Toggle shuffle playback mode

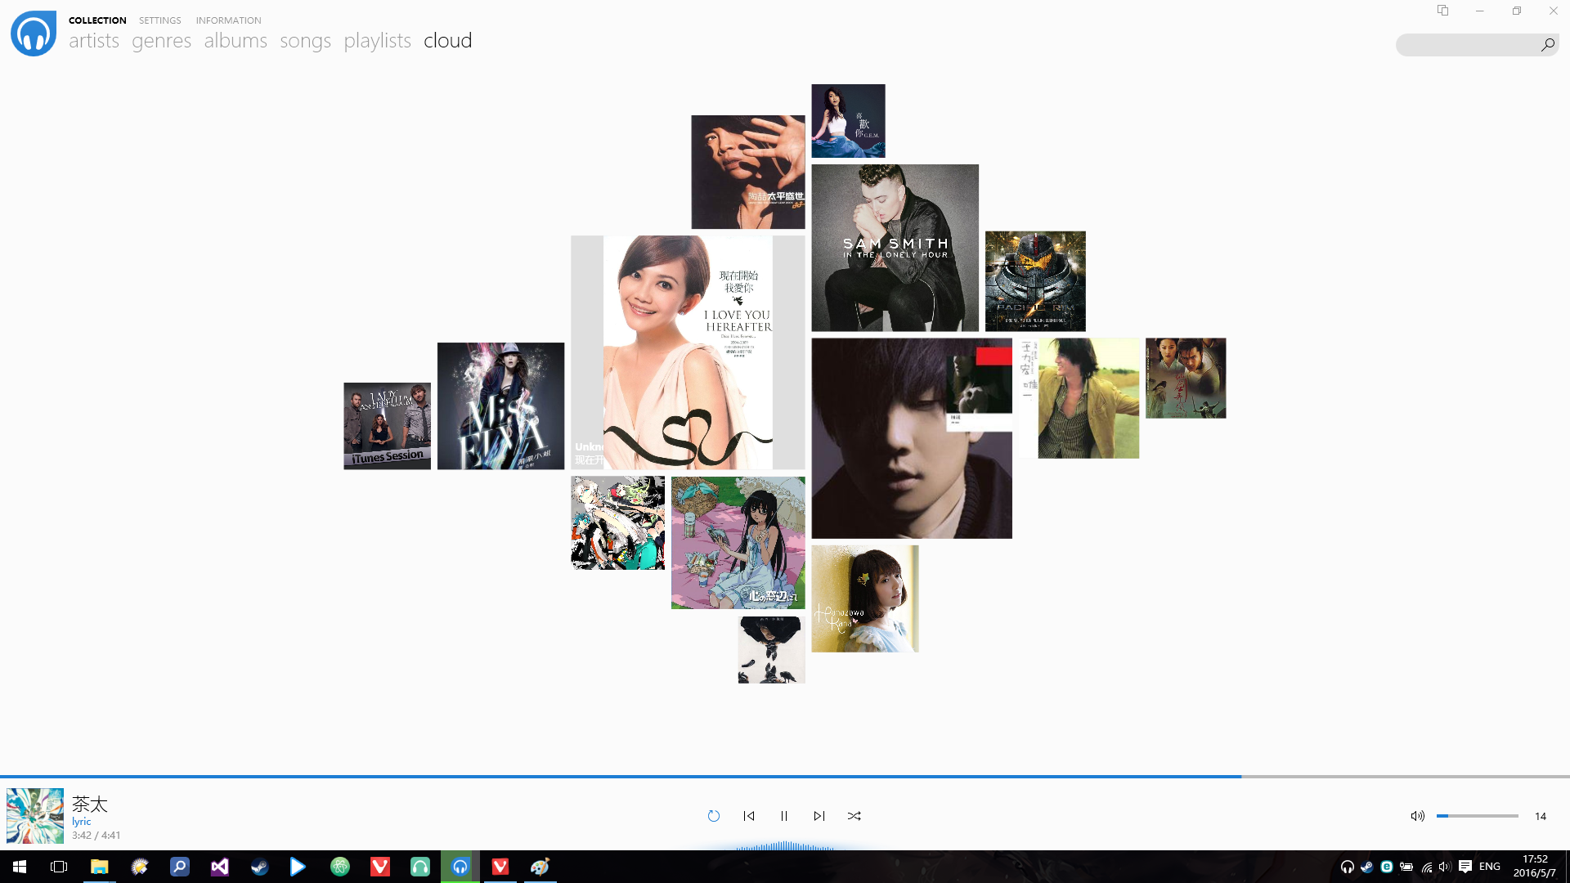(x=855, y=816)
